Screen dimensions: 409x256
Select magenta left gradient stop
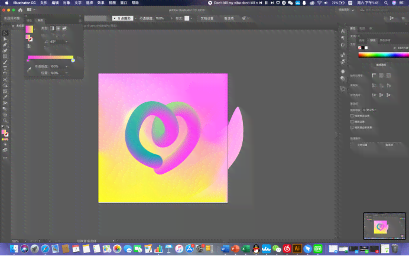(28, 60)
